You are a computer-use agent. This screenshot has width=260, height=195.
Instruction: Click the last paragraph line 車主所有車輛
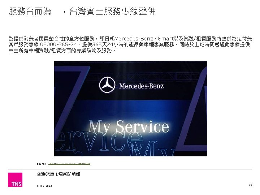62,51
